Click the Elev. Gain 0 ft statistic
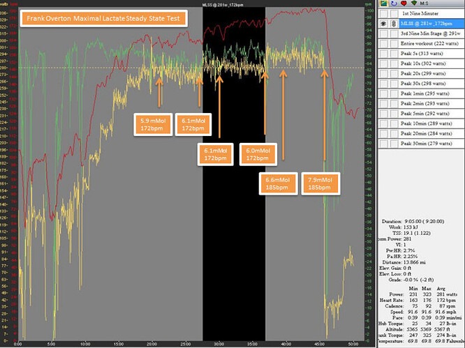 [395, 268]
